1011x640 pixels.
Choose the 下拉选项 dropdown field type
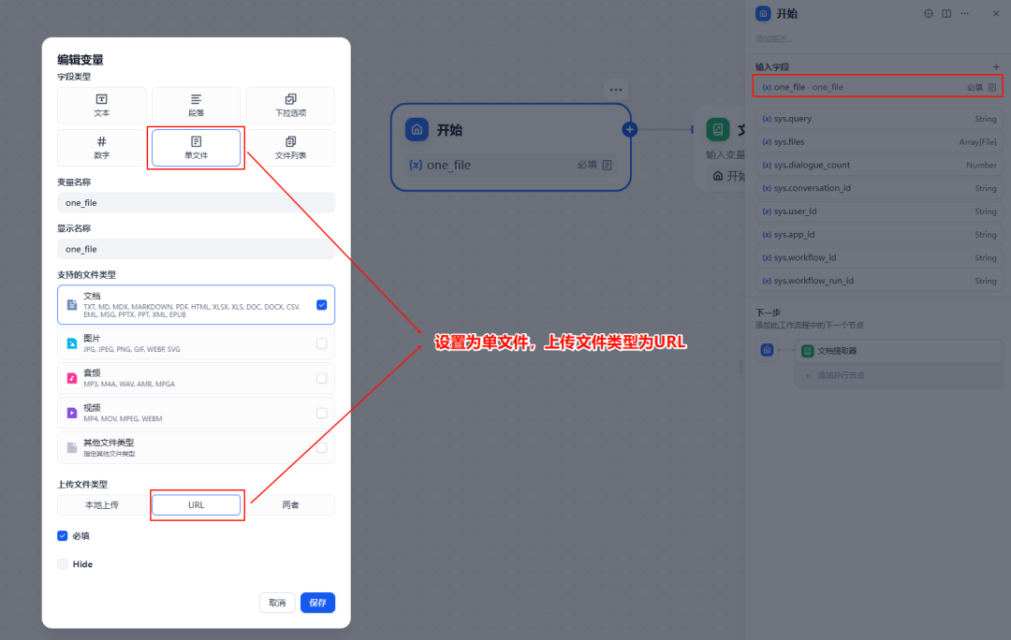pyautogui.click(x=290, y=105)
